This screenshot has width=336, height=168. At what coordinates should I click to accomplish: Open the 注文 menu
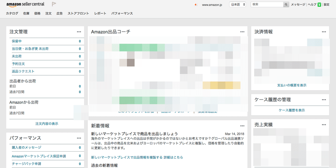48,13
